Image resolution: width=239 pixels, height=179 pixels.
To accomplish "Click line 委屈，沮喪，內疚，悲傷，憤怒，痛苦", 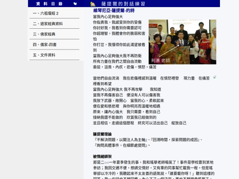I will click(125, 67).
